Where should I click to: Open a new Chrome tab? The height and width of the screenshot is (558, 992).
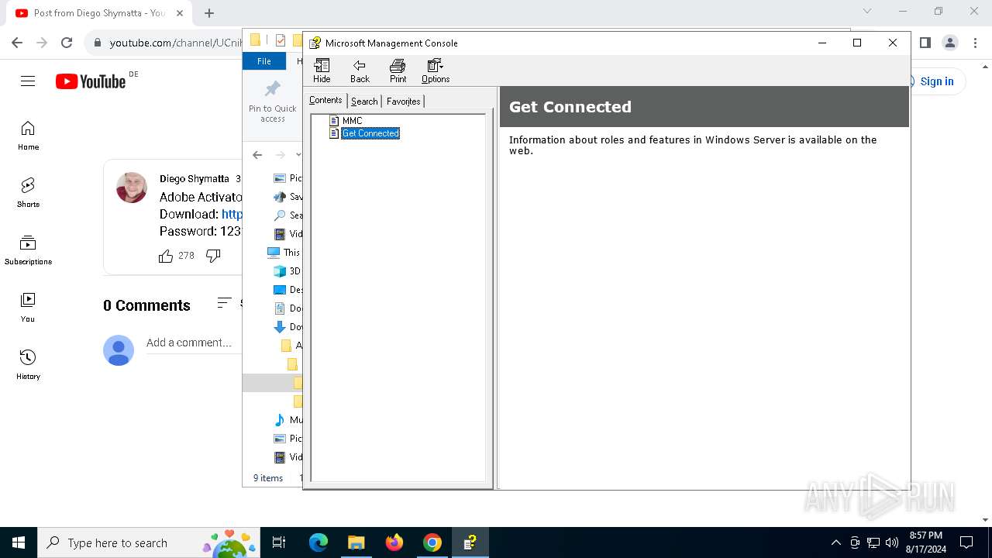209,13
